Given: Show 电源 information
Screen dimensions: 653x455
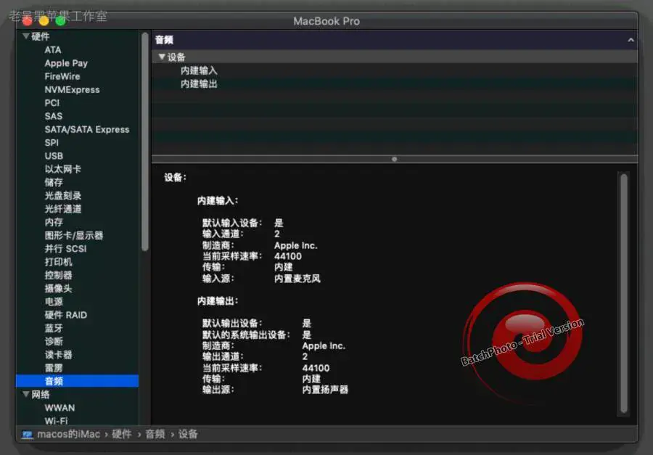Looking at the screenshot, I should tap(54, 302).
